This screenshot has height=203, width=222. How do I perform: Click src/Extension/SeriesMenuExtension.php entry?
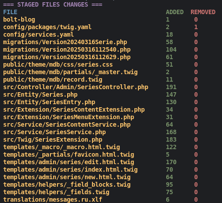tap(69, 117)
